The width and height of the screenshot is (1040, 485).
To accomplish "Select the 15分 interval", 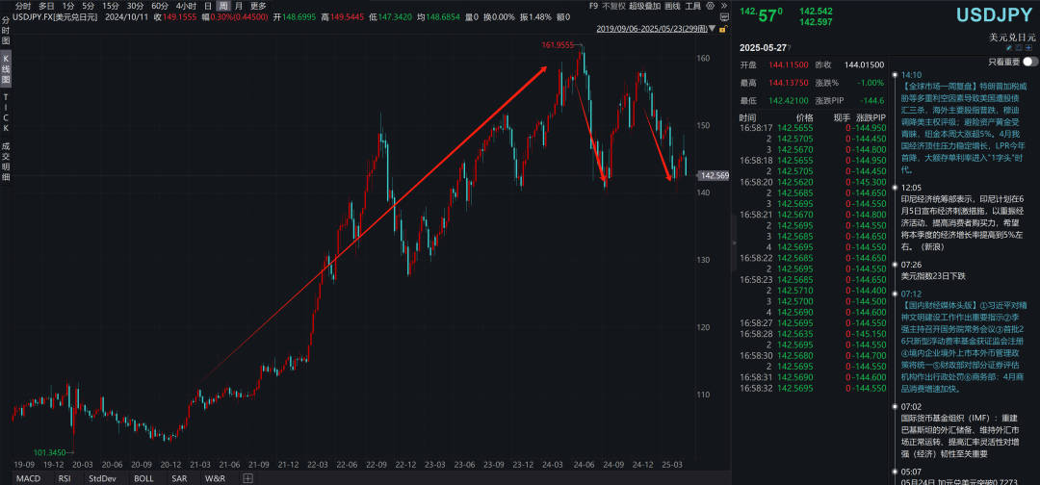I will pos(111,6).
